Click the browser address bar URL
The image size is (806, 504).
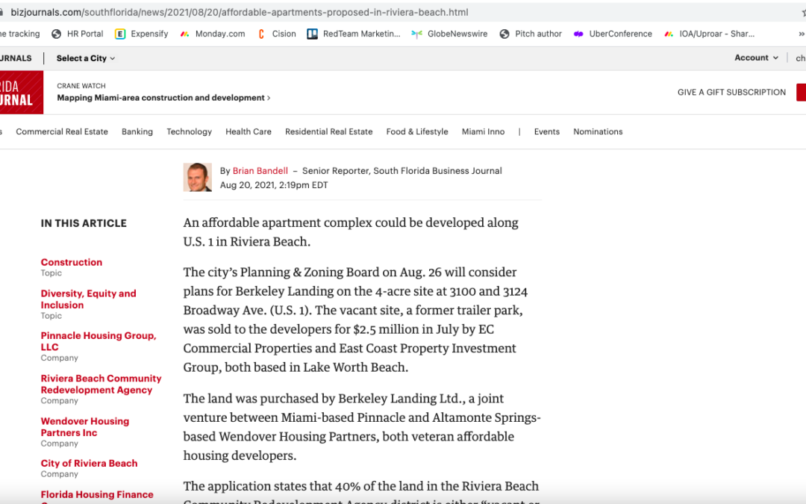click(240, 12)
